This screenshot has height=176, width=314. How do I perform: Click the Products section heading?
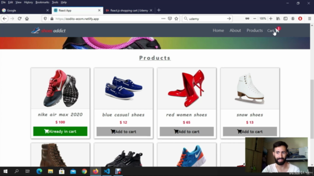[x=155, y=58]
